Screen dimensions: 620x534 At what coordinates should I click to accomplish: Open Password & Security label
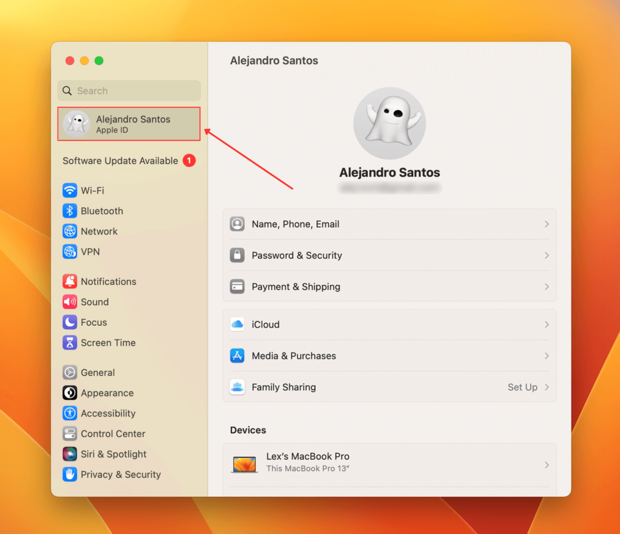pyautogui.click(x=297, y=255)
